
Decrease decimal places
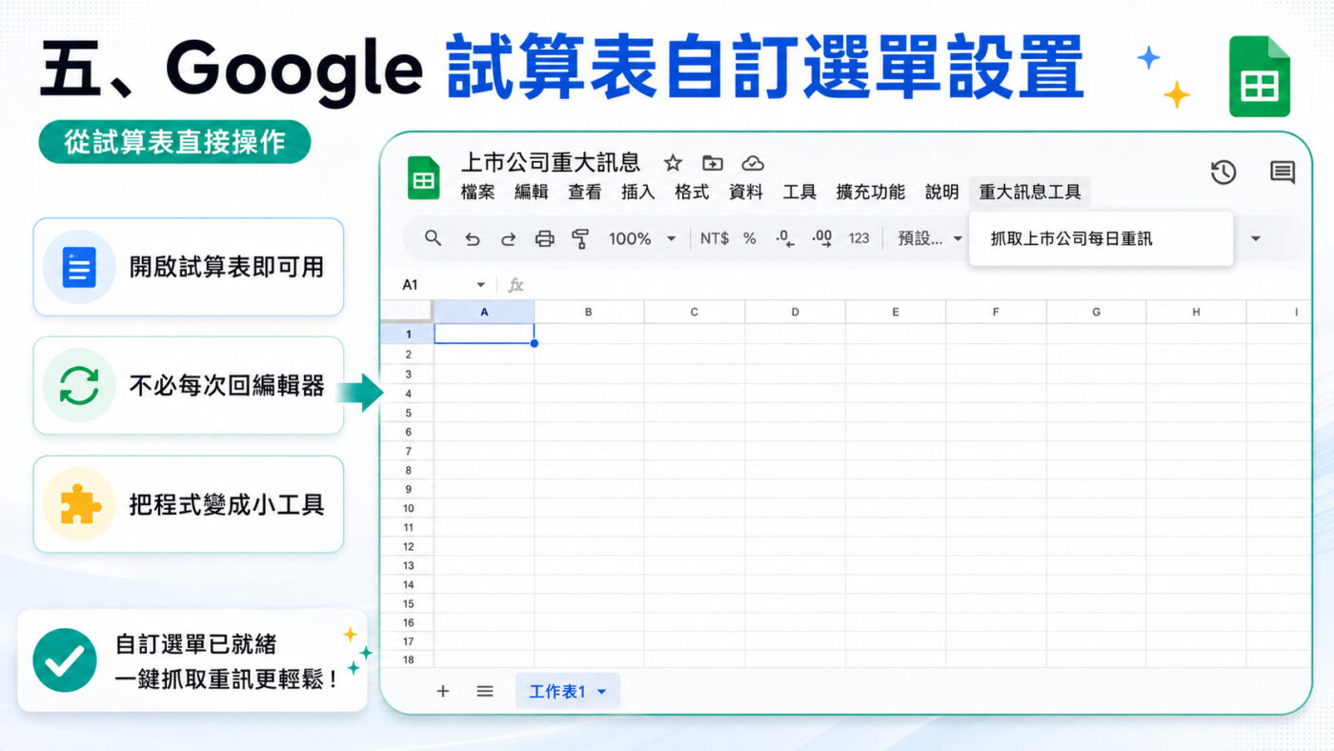click(x=784, y=238)
